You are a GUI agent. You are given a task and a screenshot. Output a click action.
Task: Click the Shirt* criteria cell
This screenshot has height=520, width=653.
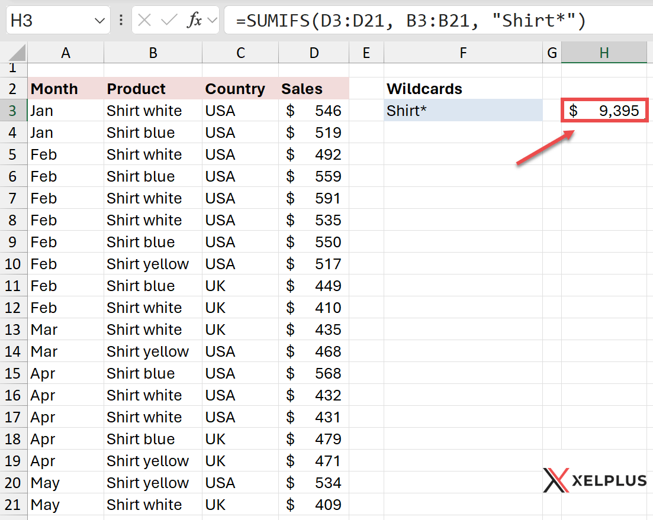pyautogui.click(x=463, y=111)
